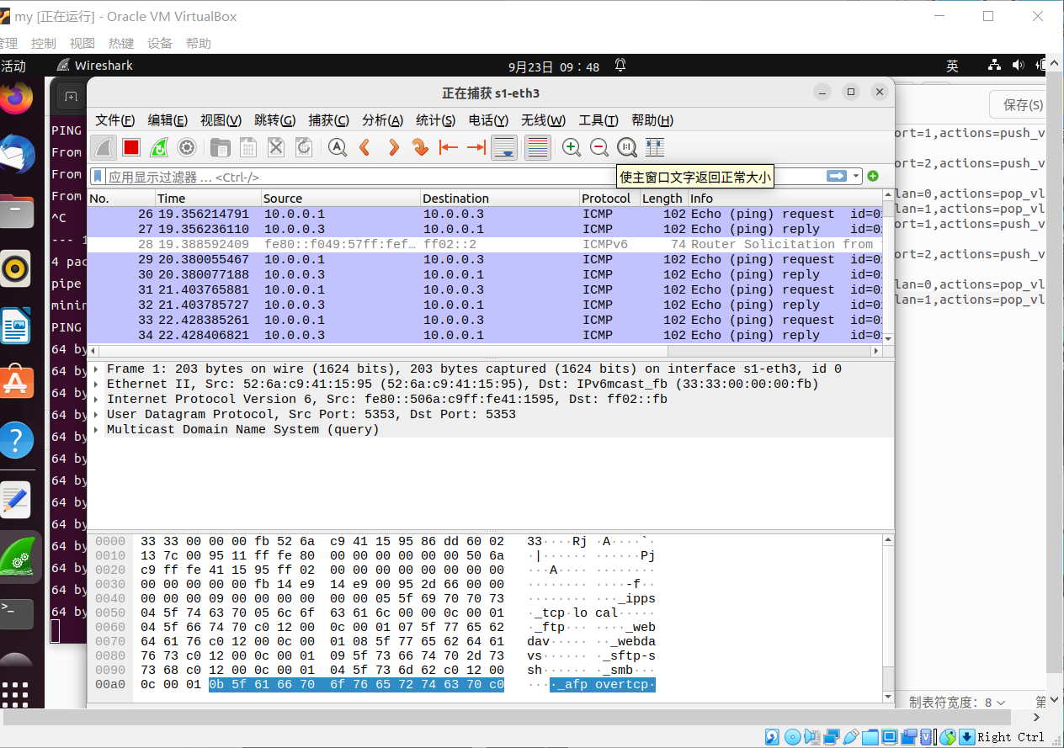1064x748 pixels.
Task: Go forward in packet history arrow
Action: tap(393, 148)
